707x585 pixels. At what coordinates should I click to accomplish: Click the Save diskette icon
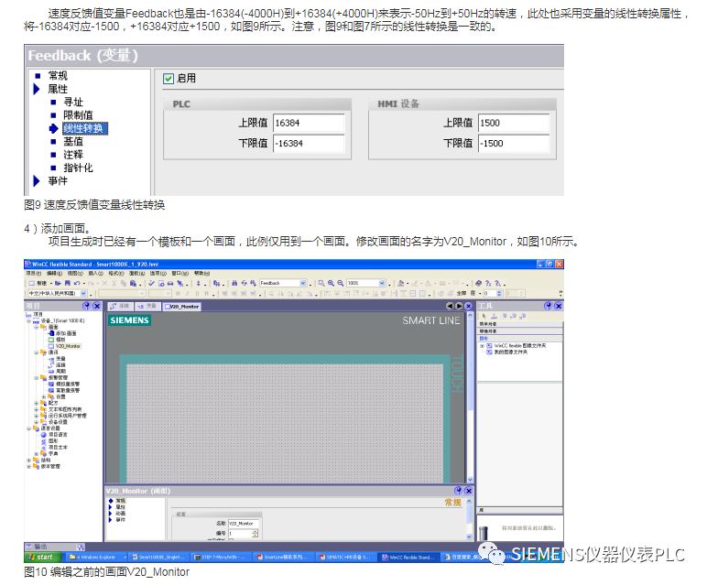[68, 283]
